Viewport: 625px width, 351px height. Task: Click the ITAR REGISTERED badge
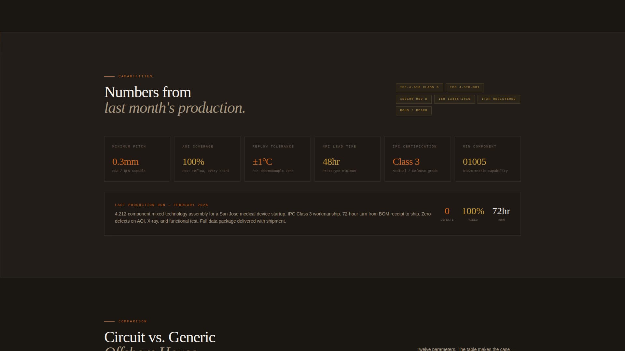click(499, 99)
